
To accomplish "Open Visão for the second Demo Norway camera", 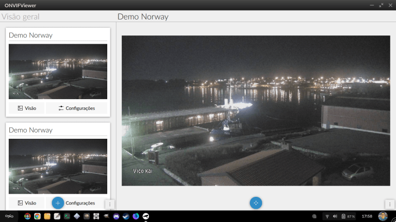I will [x=27, y=203].
